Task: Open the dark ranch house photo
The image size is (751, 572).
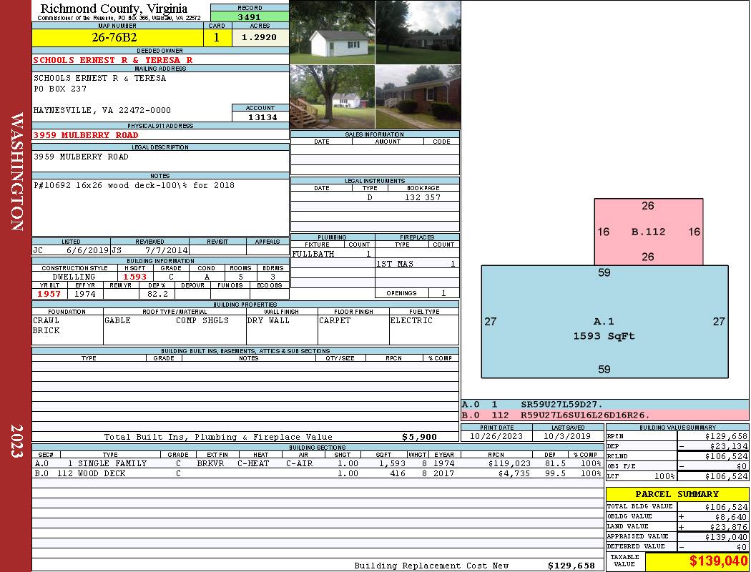Action: [418, 32]
